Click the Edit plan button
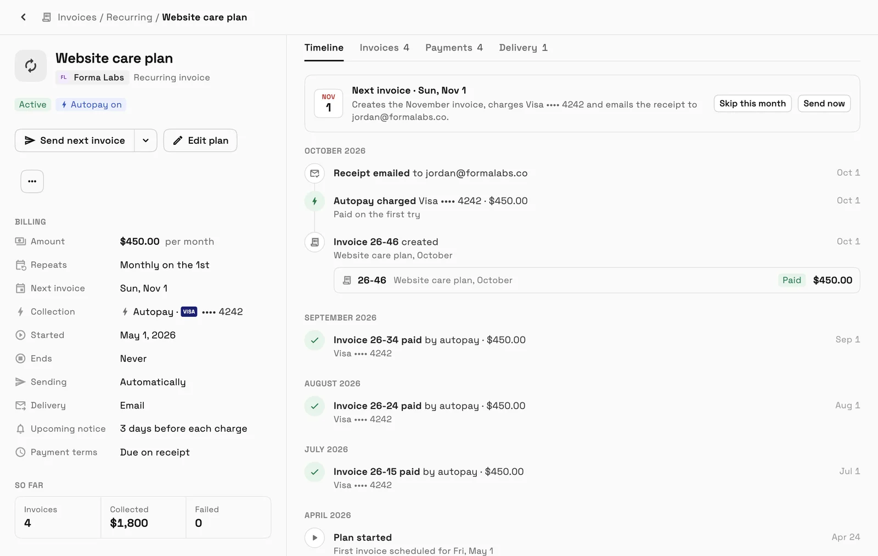 tap(200, 141)
